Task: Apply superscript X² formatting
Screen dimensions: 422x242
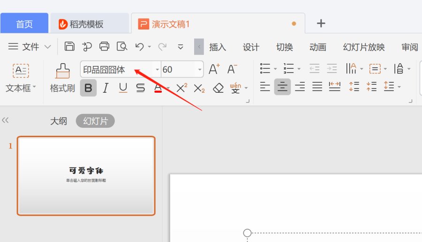Action: [181, 88]
